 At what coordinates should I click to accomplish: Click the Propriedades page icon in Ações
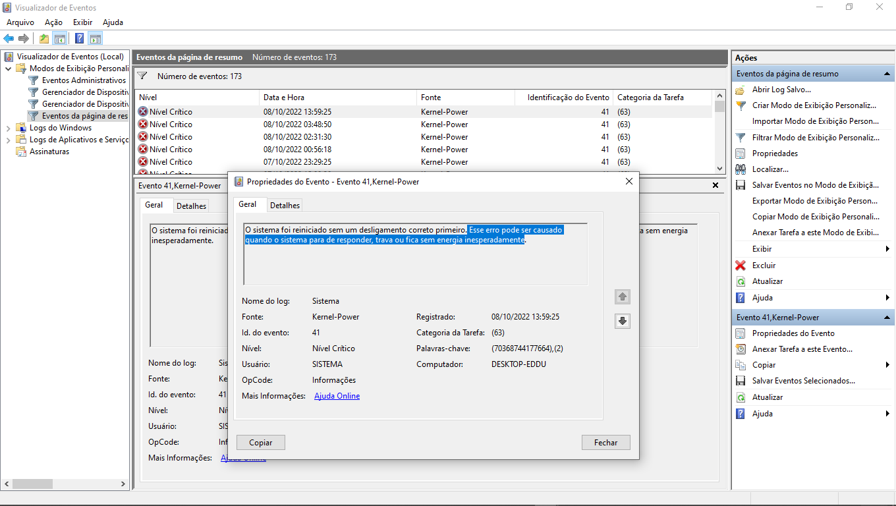(x=741, y=154)
